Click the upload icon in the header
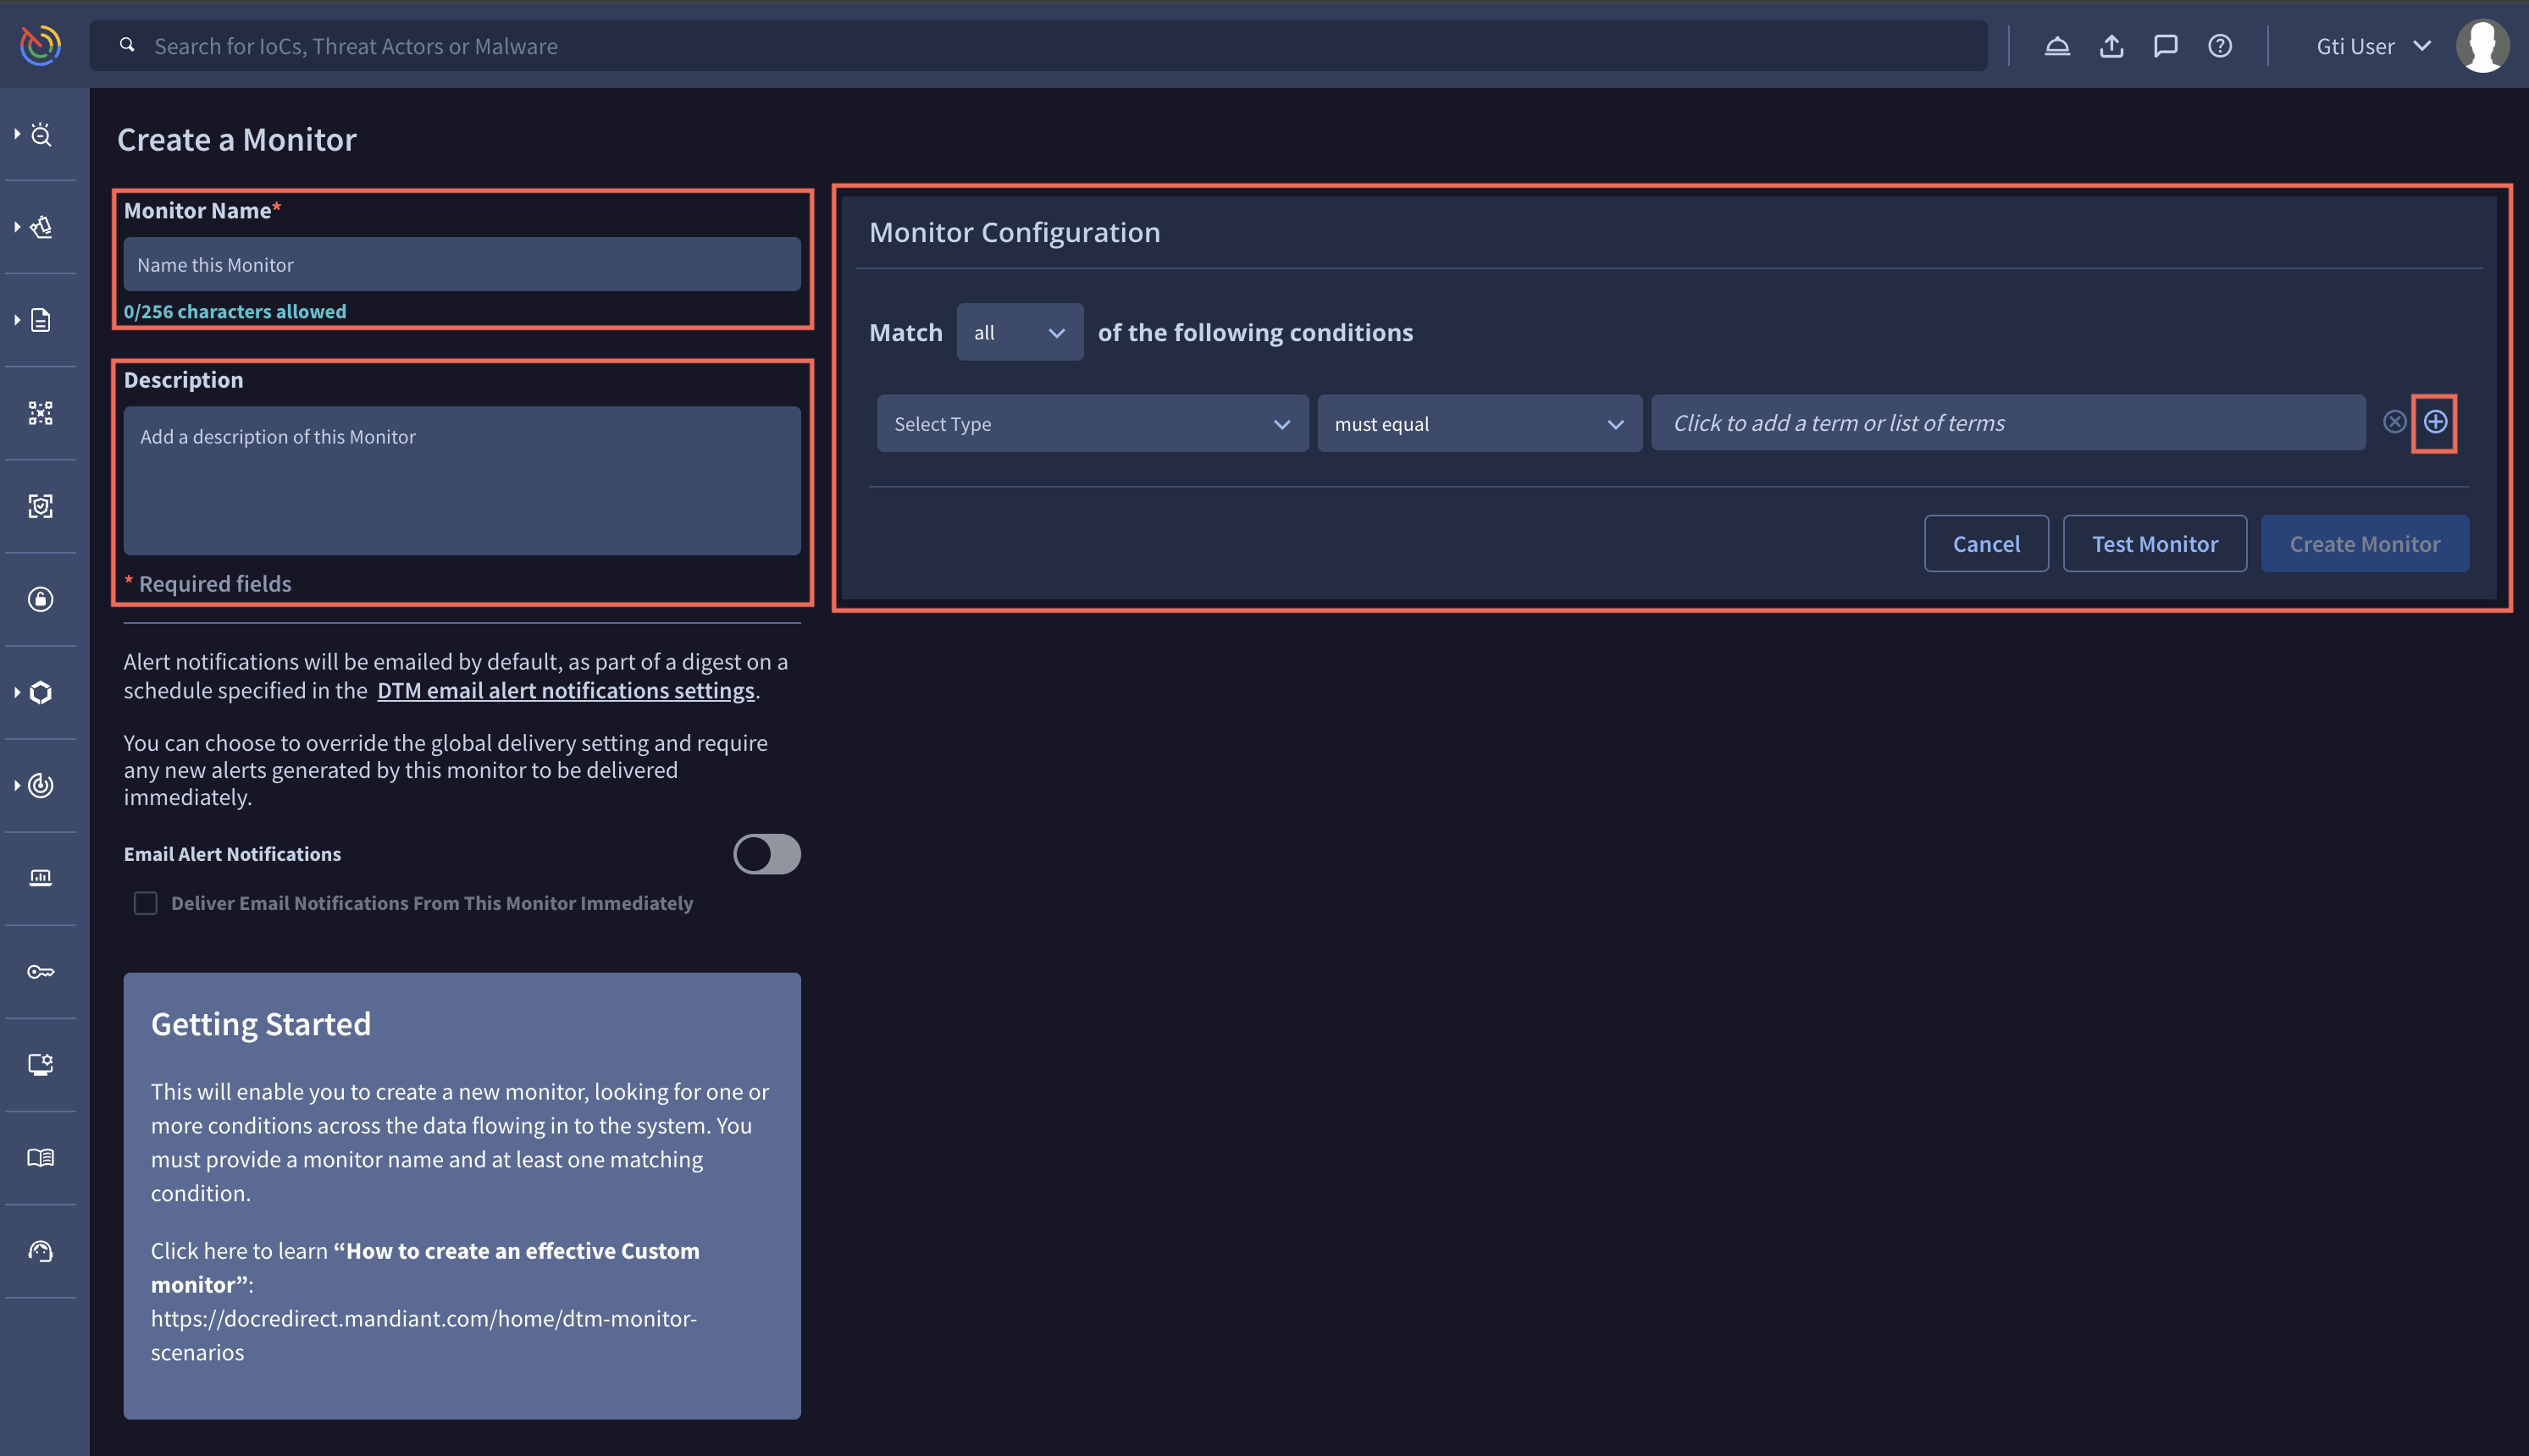This screenshot has height=1456, width=2529. point(2111,46)
